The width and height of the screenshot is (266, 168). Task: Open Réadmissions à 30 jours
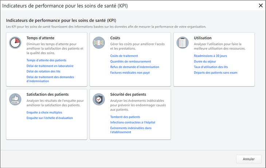click(210, 56)
